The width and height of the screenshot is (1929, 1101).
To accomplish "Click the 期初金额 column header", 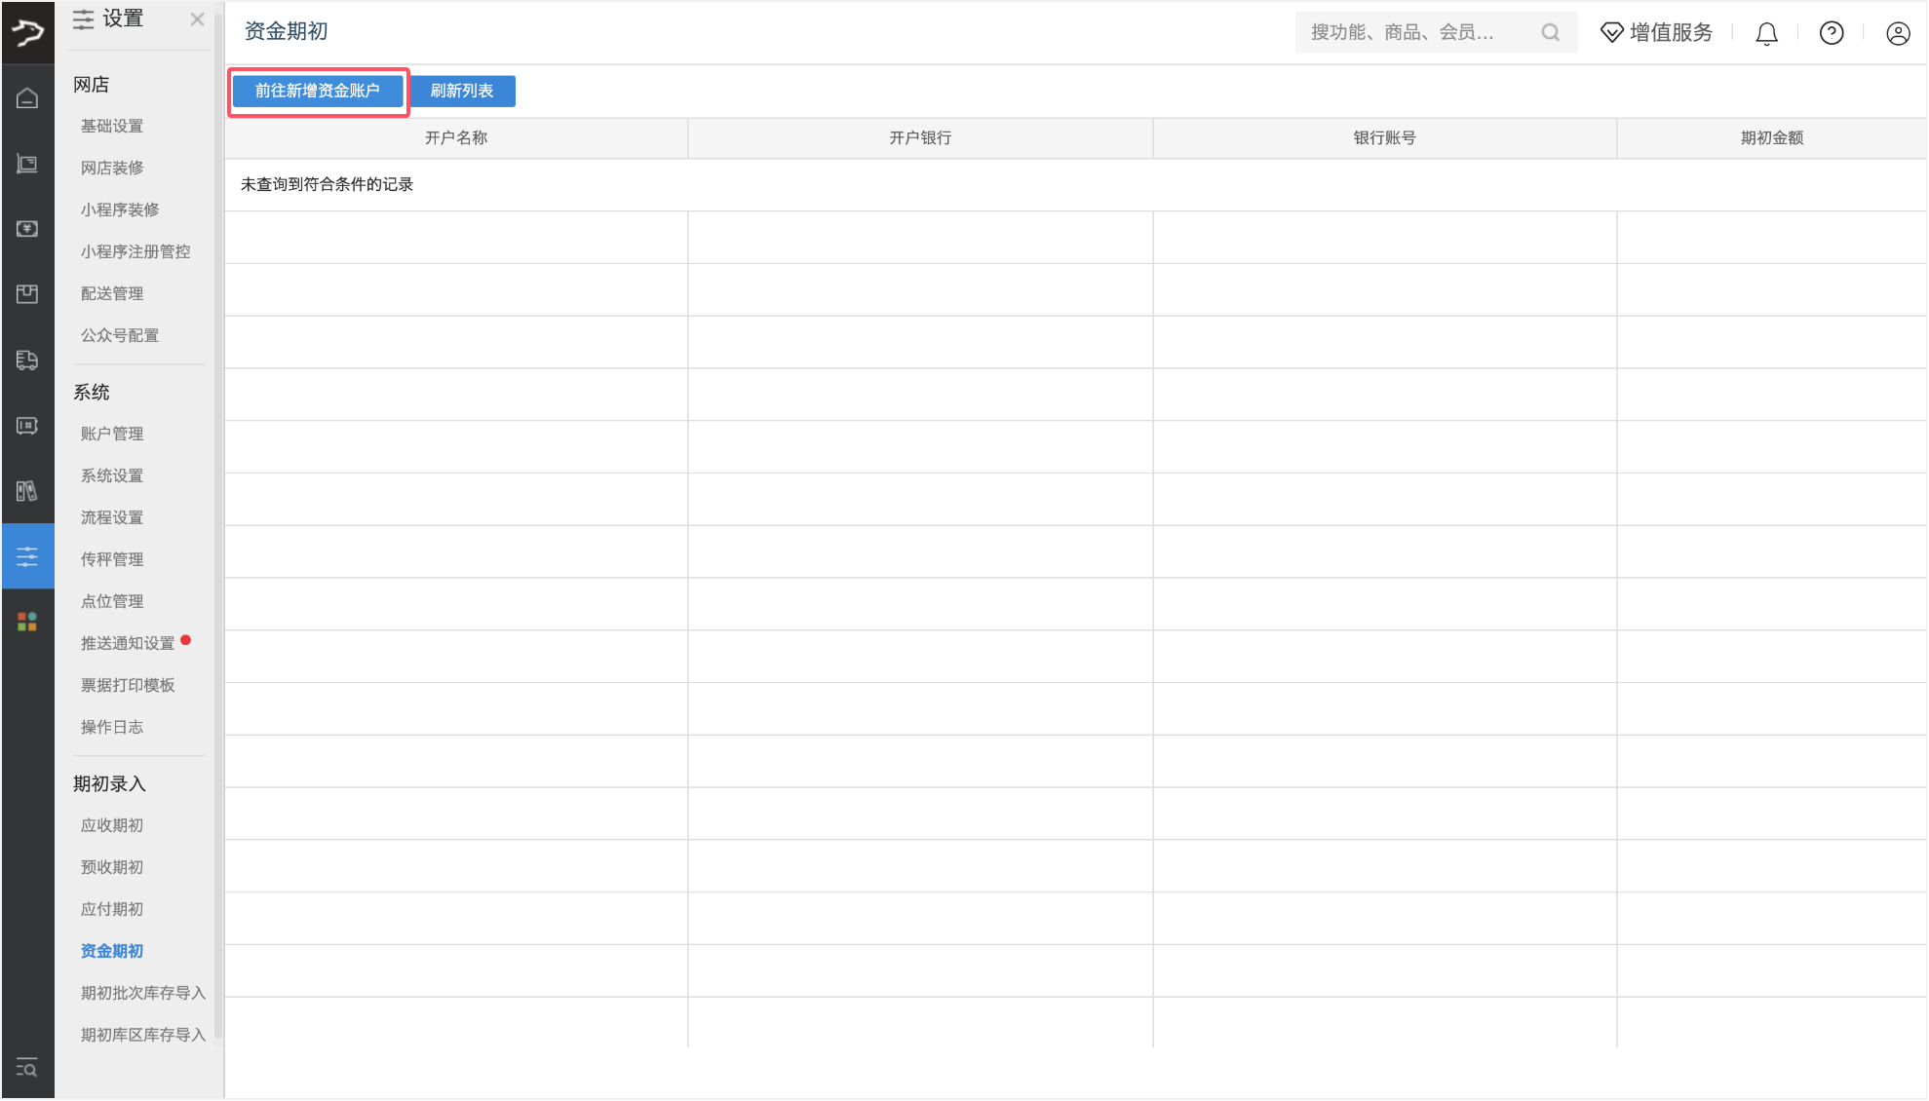I will pyautogui.click(x=1771, y=138).
